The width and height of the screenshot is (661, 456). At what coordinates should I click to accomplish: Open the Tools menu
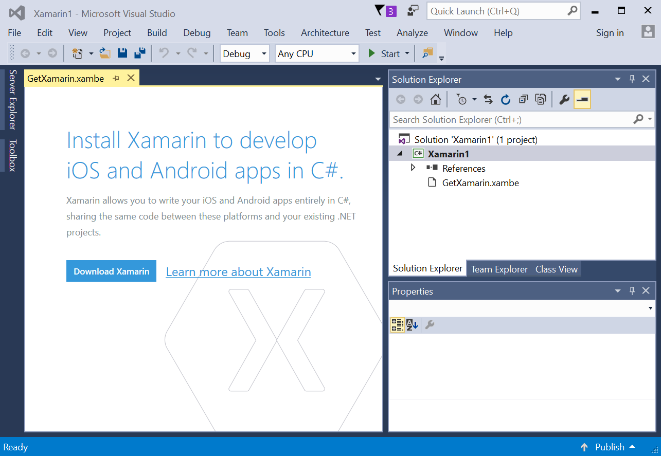[x=274, y=32]
